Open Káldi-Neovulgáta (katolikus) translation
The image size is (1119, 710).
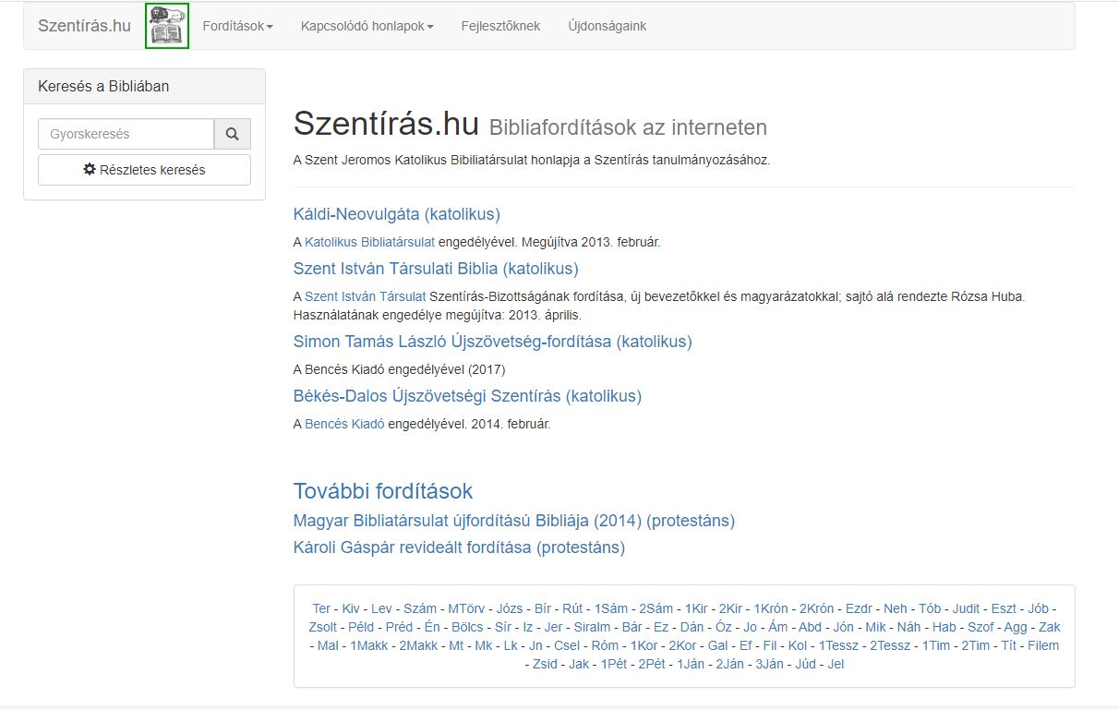pyautogui.click(x=396, y=214)
